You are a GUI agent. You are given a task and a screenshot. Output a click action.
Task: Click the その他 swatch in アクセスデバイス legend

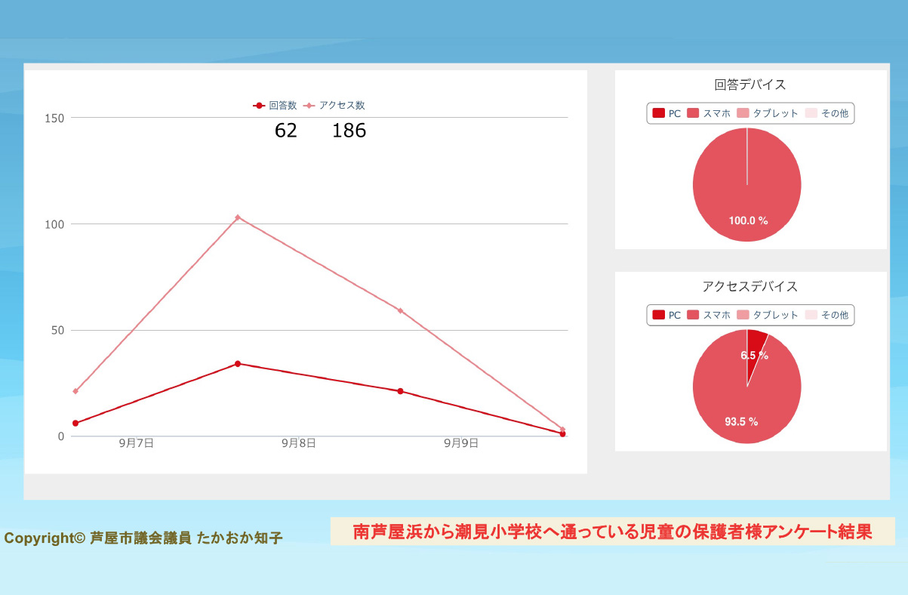click(811, 315)
